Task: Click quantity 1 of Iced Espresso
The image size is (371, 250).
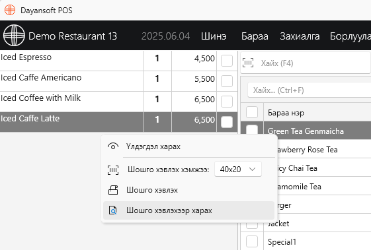Action: [x=157, y=58]
